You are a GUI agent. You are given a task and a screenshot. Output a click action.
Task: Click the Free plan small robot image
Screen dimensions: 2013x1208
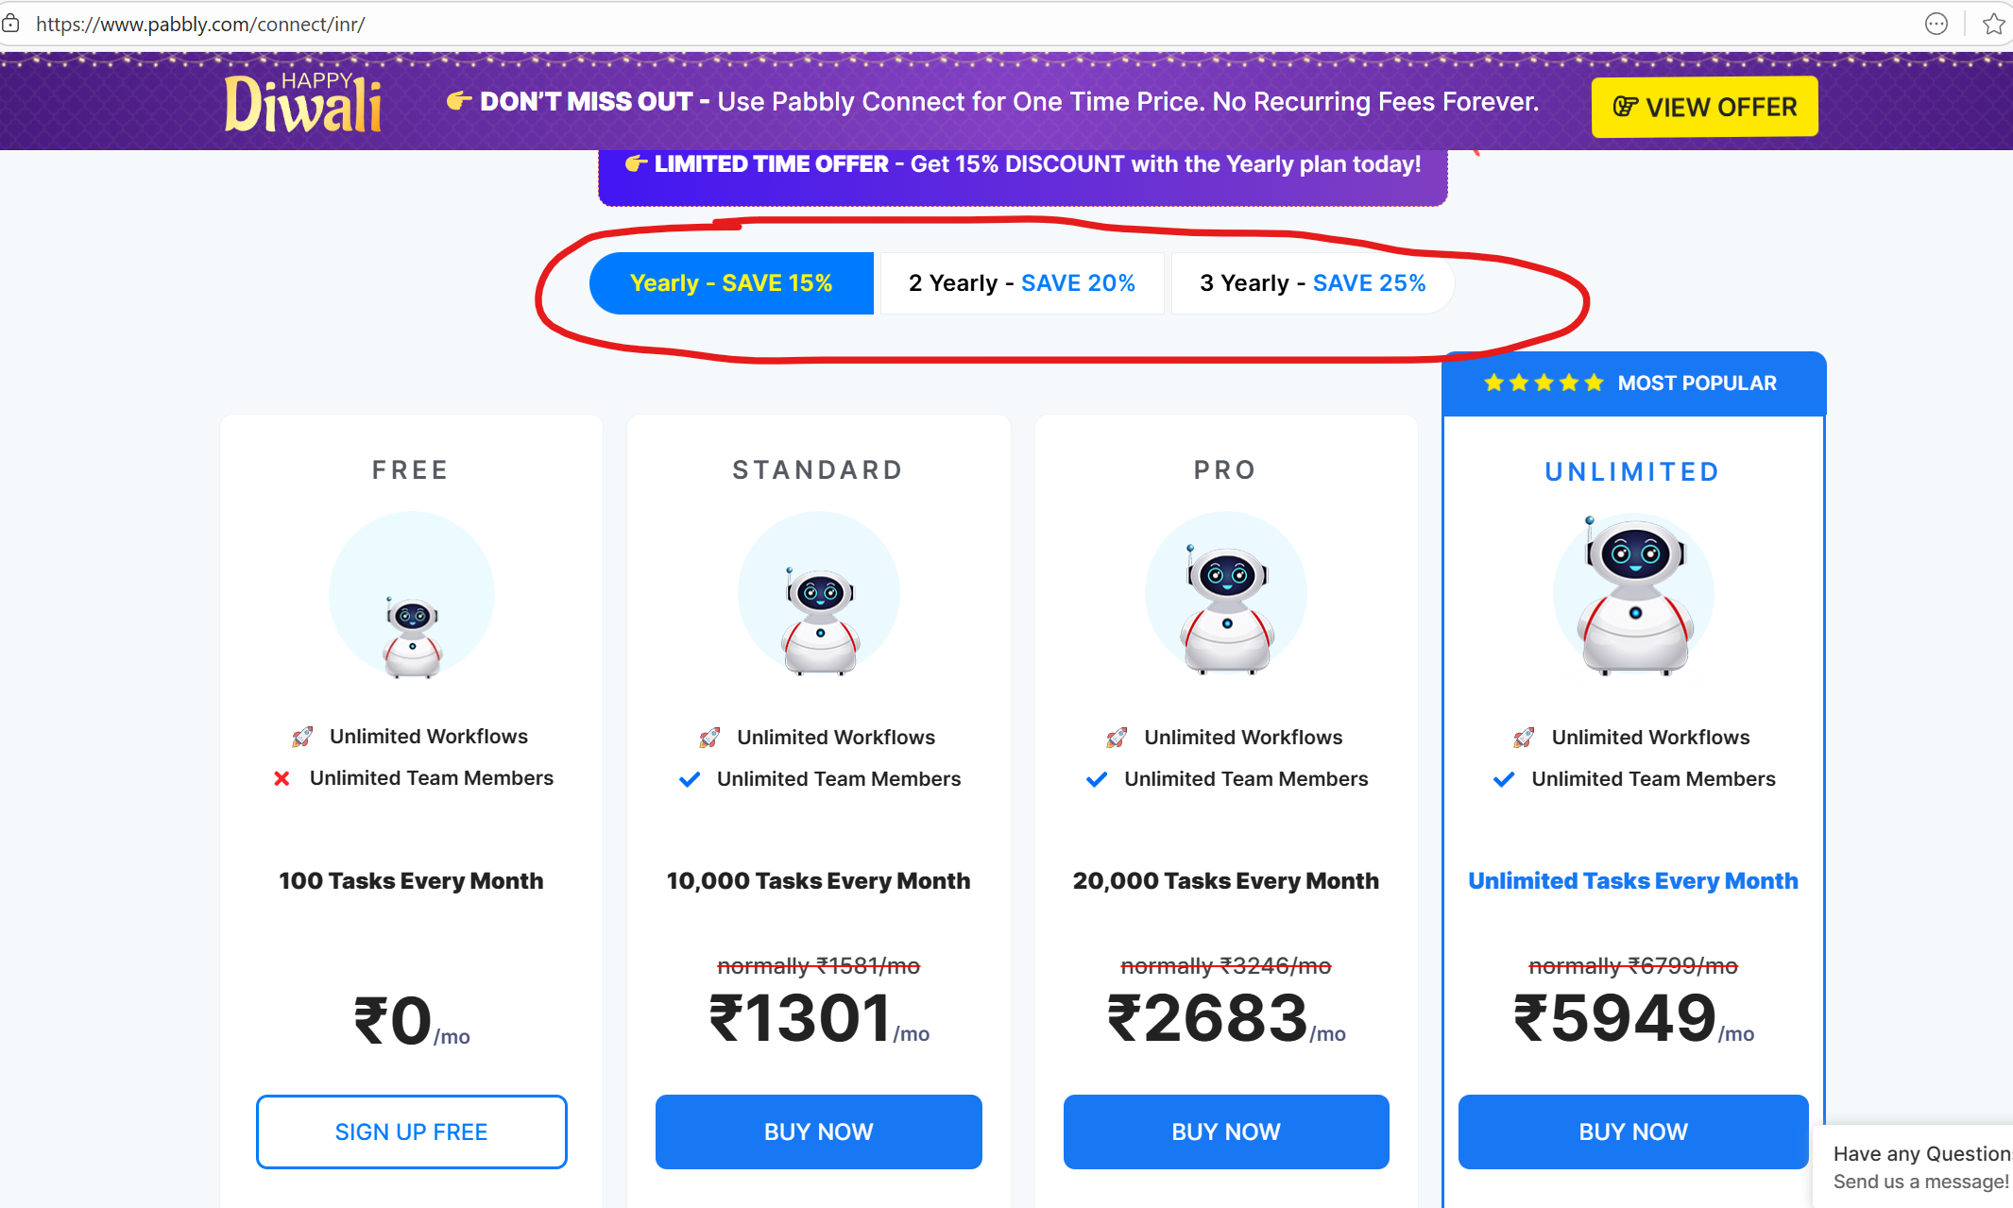[x=412, y=637]
